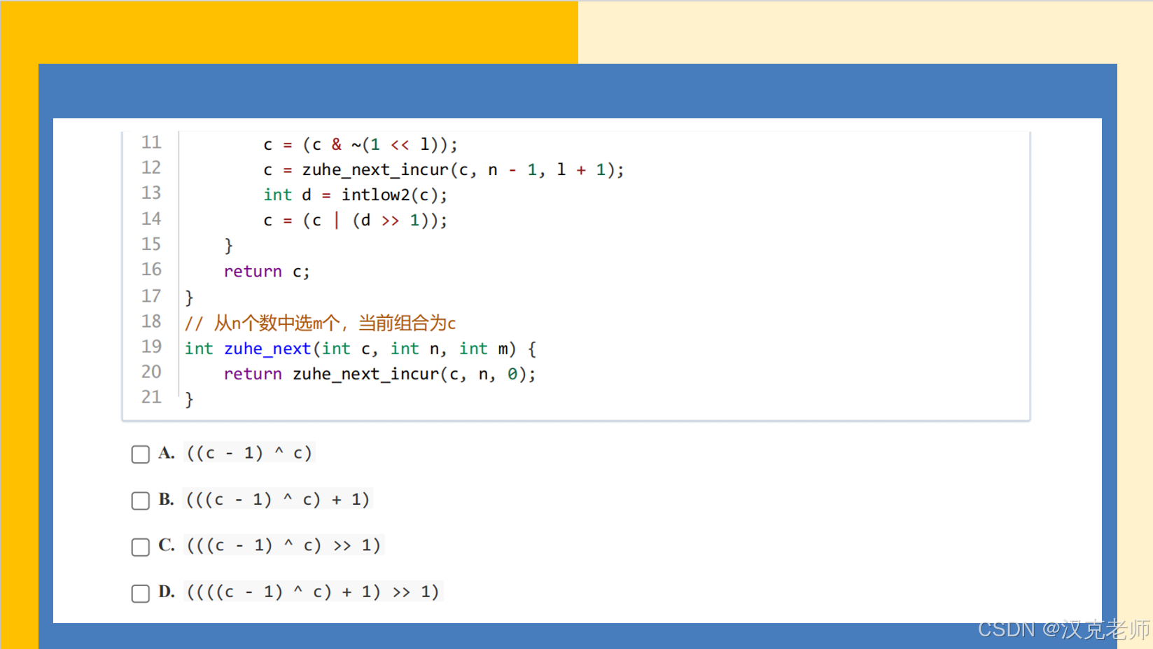Click the option label A.

coord(167,453)
